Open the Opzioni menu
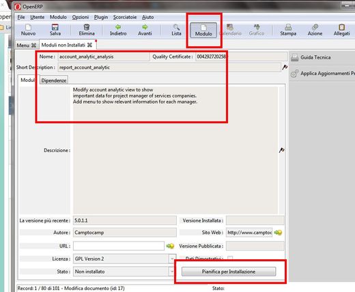The height and width of the screenshot is (292, 355). 81,17
